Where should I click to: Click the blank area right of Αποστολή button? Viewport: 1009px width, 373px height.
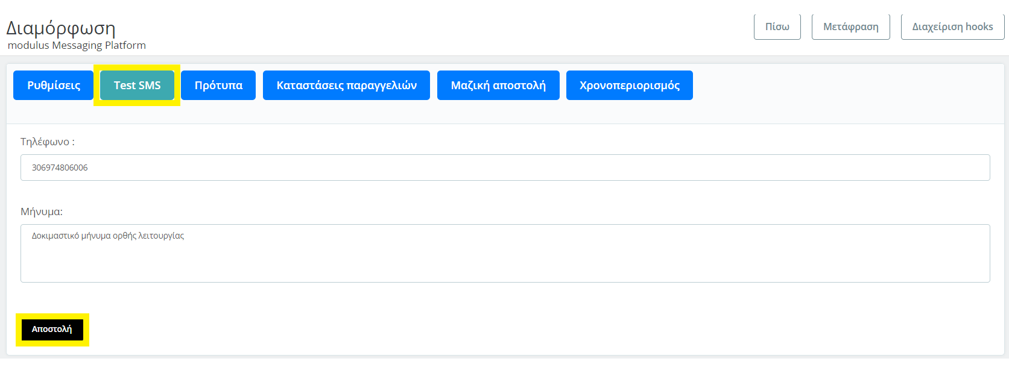coord(482,330)
